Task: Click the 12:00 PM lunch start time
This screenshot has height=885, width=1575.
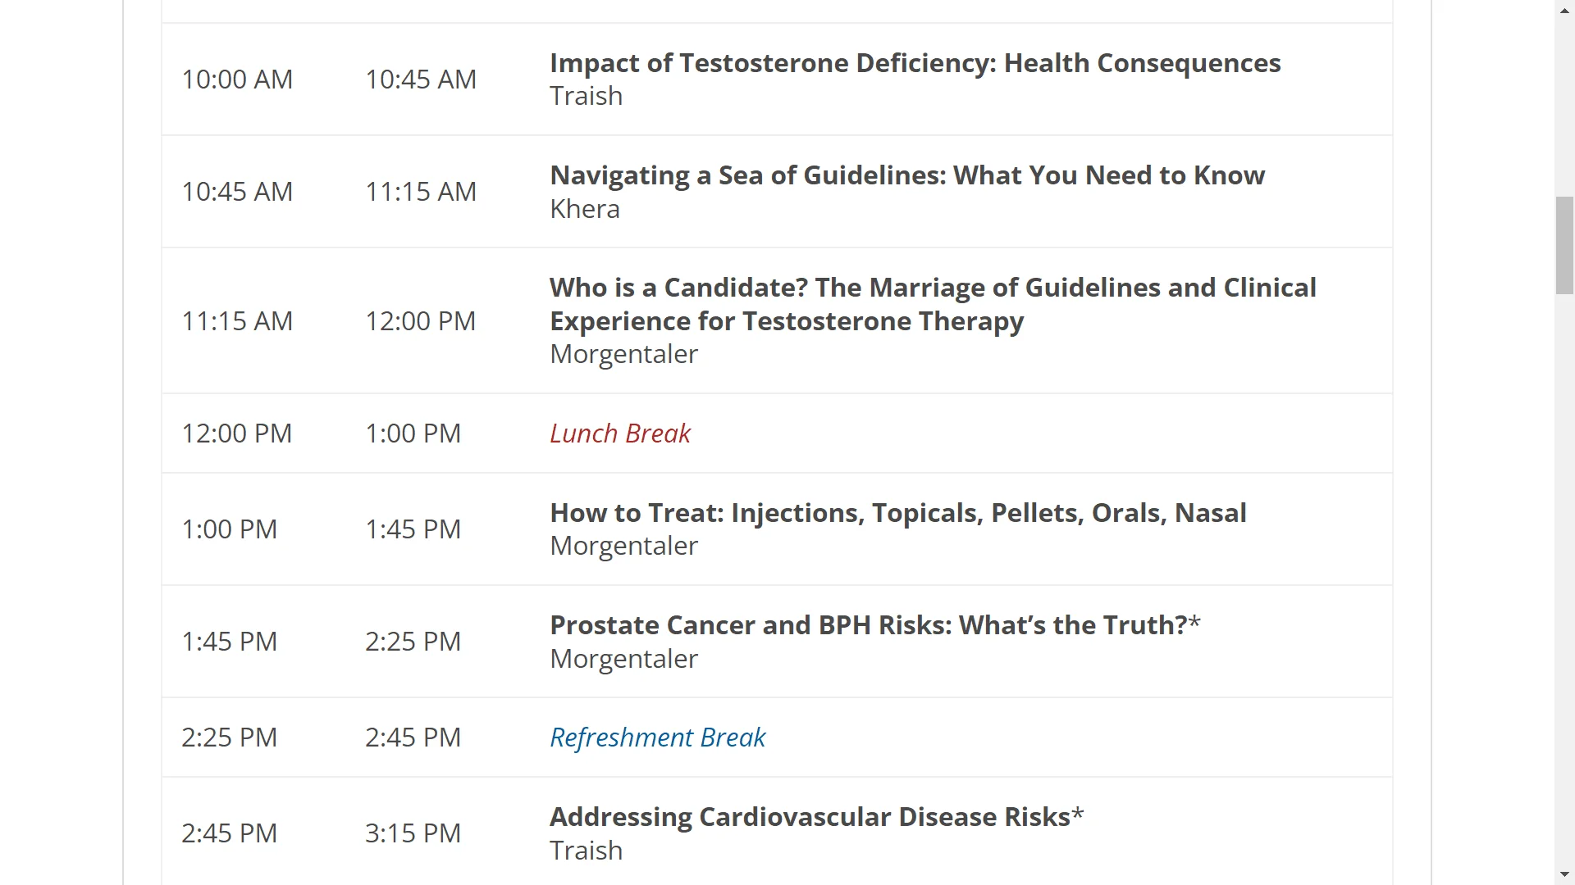Action: tap(237, 433)
